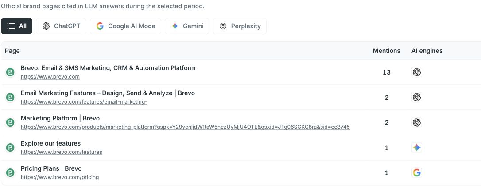Click the ChatGPT logo in filter tab
This screenshot has width=481, height=187.
[x=46, y=26]
